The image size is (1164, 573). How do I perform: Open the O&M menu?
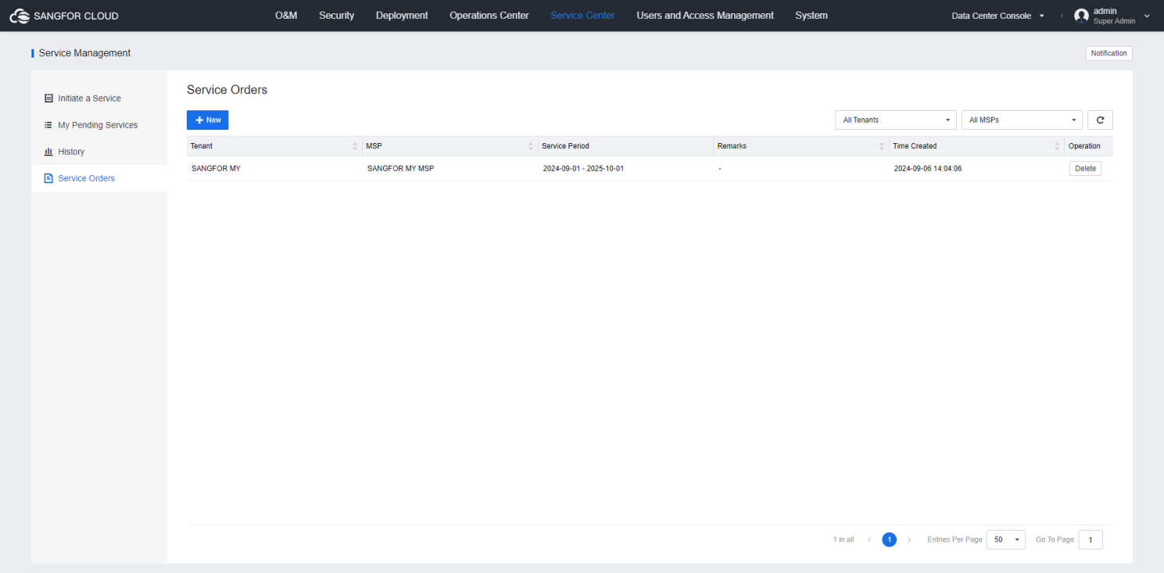(286, 16)
